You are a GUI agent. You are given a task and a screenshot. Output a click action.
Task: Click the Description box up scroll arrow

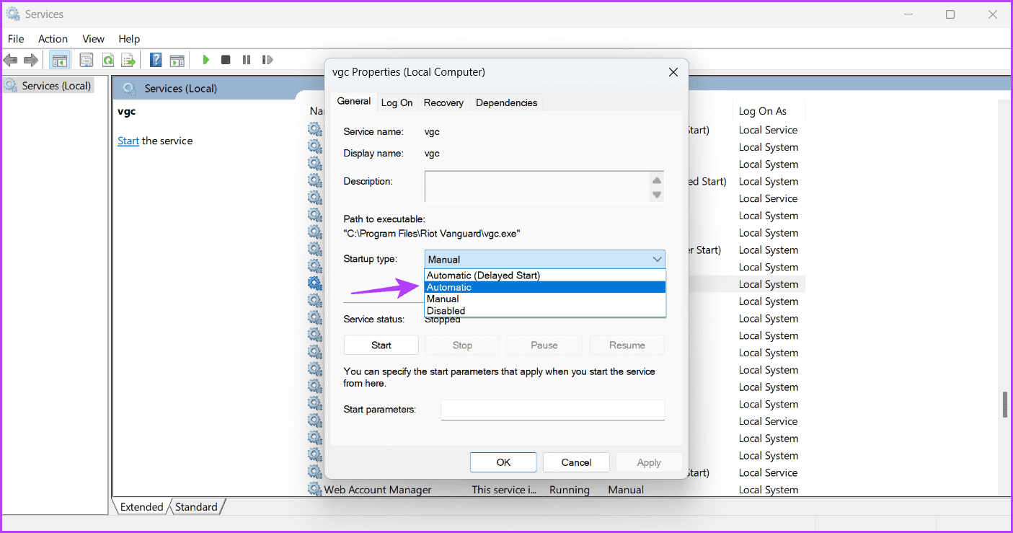[657, 180]
